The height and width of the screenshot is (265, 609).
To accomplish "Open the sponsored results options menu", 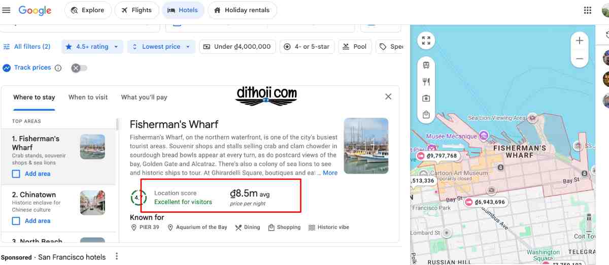I will [117, 256].
